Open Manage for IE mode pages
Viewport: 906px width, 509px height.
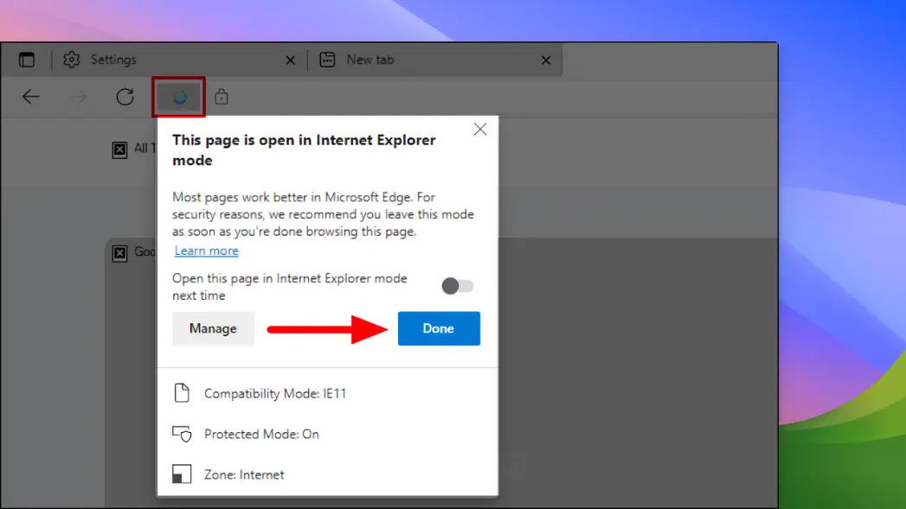tap(213, 328)
